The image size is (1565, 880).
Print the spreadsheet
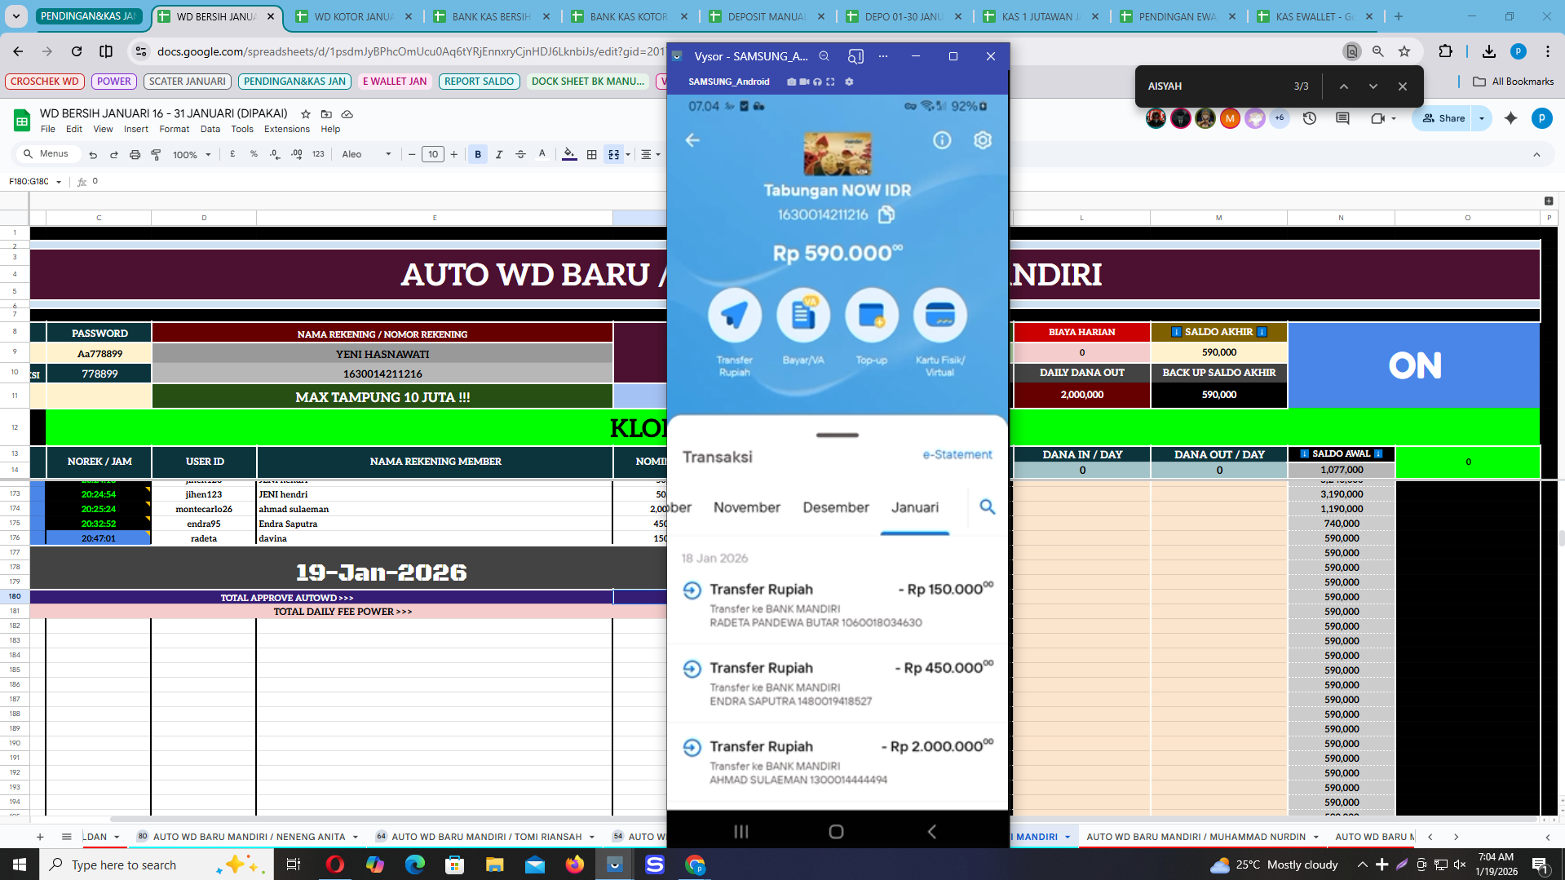point(135,154)
